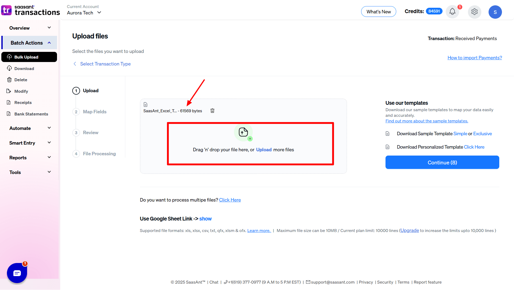Click the user avatar S
This screenshot has height=290, width=514.
tap(495, 12)
